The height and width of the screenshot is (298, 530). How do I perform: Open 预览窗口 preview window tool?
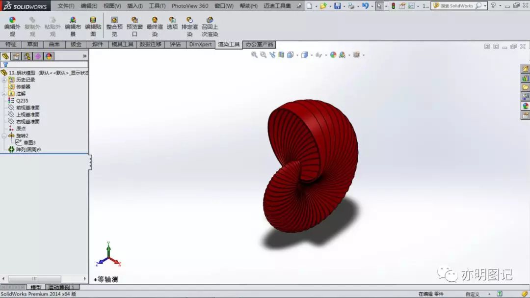(x=134, y=27)
